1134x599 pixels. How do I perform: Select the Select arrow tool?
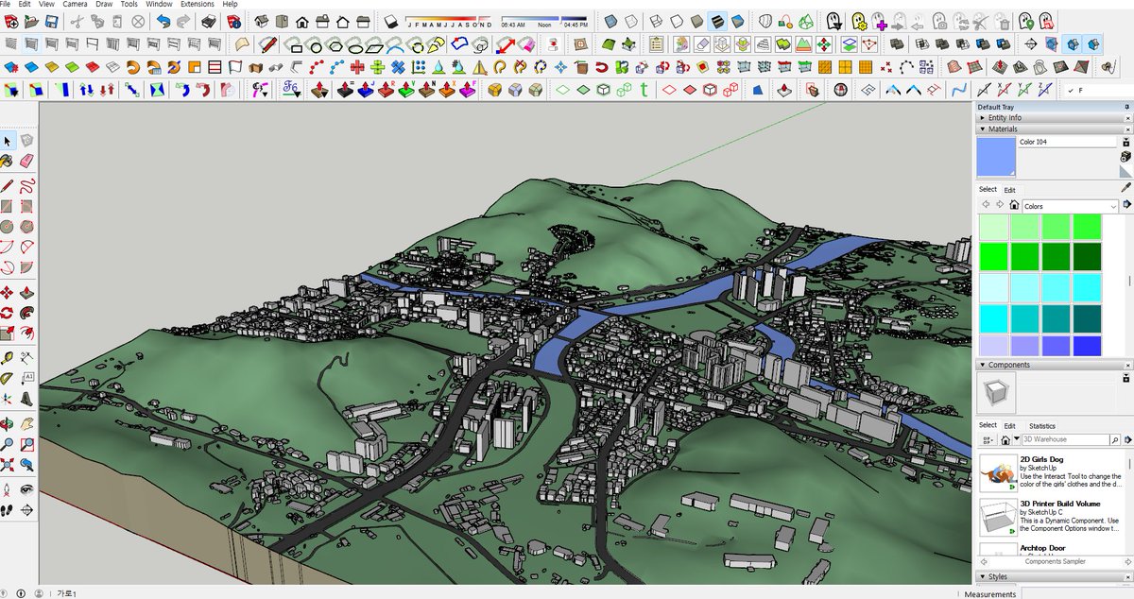click(8, 141)
